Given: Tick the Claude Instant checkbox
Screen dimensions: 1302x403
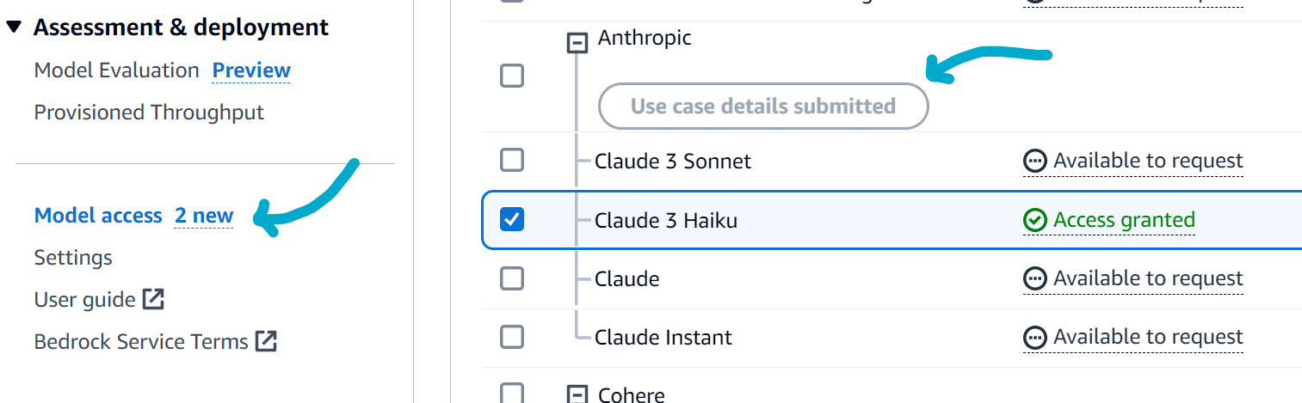Looking at the screenshot, I should pyautogui.click(x=512, y=337).
